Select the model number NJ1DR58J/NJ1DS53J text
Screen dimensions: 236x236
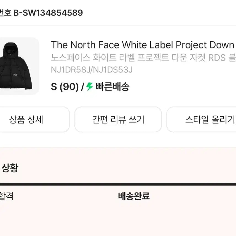point(92,69)
